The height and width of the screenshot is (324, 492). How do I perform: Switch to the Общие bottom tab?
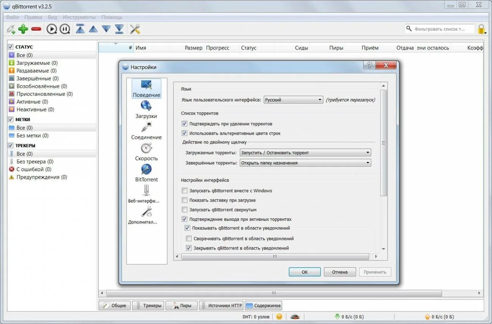[115, 305]
